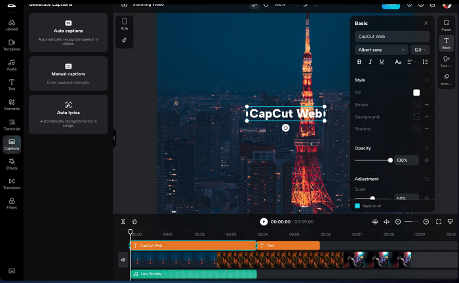
Task: Click the TikTok platform icon
Action: [x=125, y=40]
